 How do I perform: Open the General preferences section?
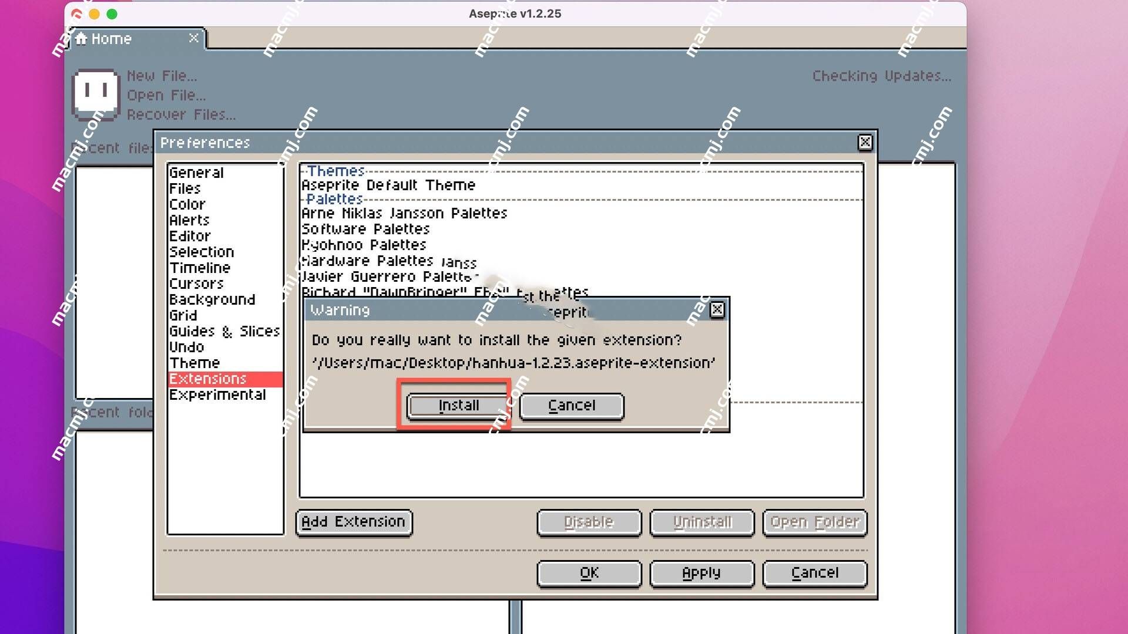pos(225,173)
